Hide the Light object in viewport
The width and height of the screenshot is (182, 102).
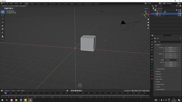178,16
